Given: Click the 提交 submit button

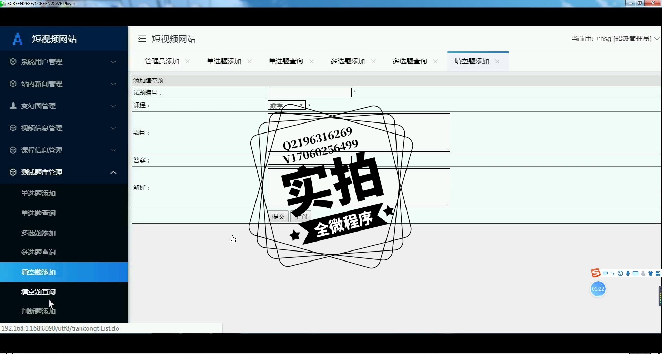Looking at the screenshot, I should tap(278, 216).
